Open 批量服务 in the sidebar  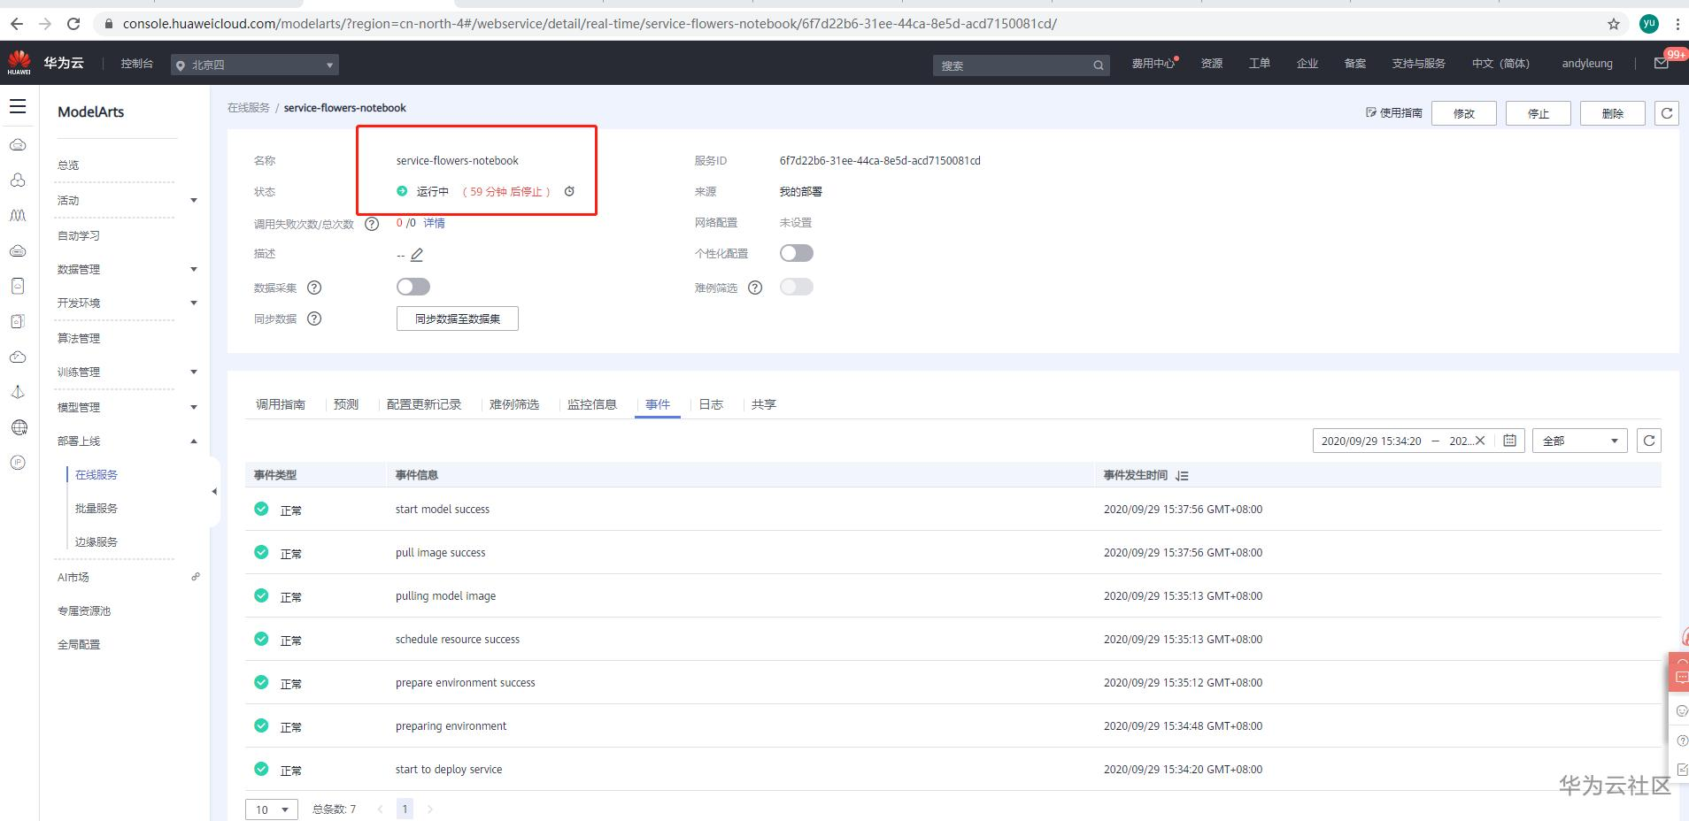[x=96, y=509]
